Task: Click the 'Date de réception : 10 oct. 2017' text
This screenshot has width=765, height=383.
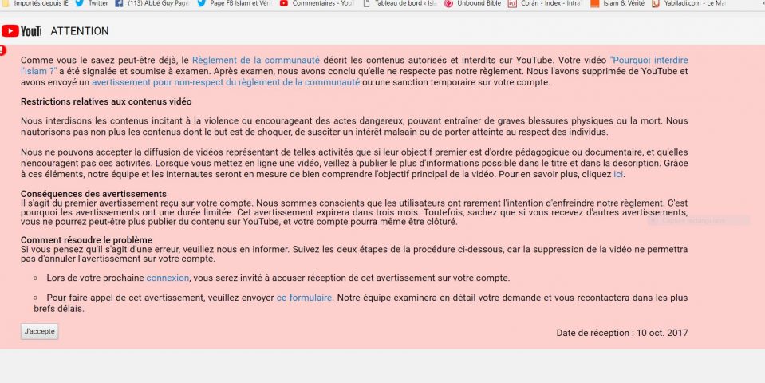Action: pos(622,334)
